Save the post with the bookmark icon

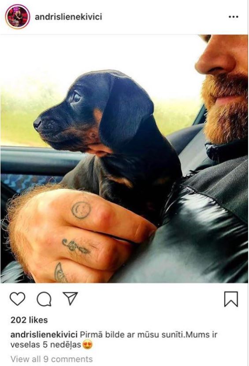click(x=231, y=299)
